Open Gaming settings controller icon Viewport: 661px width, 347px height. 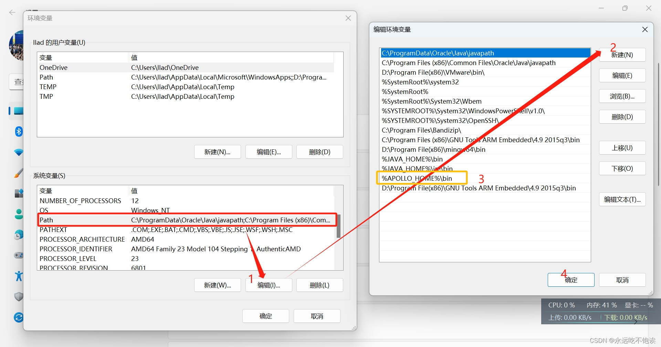click(x=19, y=255)
